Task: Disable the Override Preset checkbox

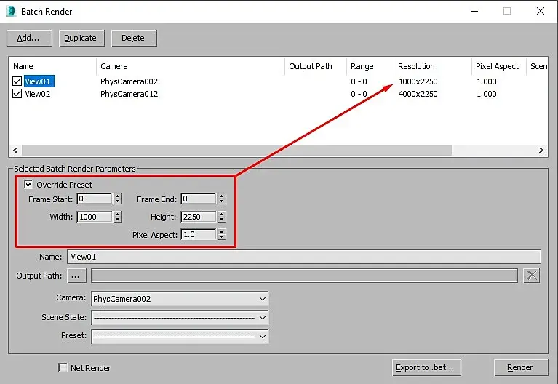Action: point(28,184)
